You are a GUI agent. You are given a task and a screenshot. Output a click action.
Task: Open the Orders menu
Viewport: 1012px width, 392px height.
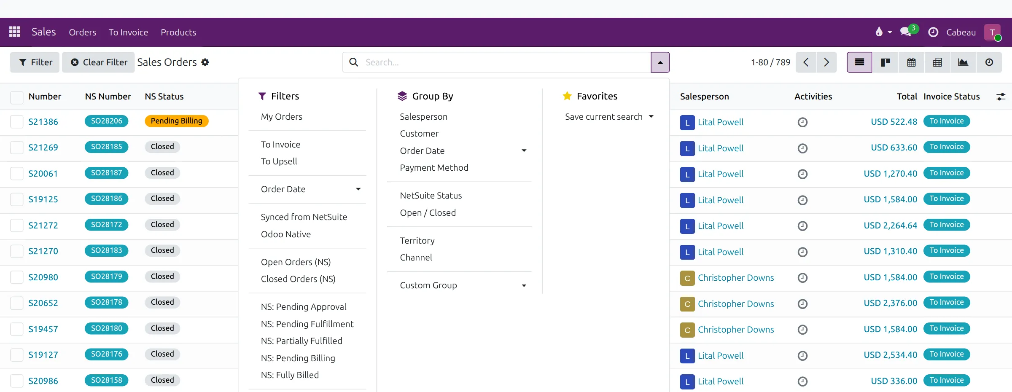pyautogui.click(x=83, y=32)
